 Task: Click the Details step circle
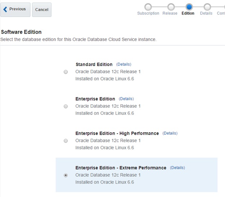207,7
